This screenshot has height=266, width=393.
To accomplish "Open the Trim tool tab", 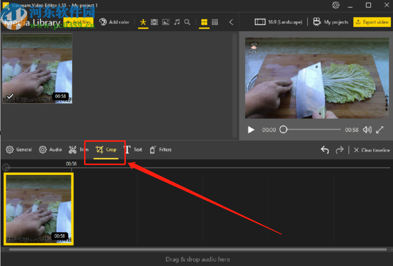I will click(x=78, y=150).
